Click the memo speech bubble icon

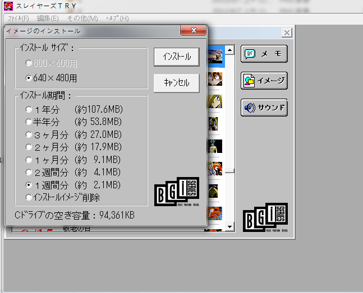coord(250,54)
